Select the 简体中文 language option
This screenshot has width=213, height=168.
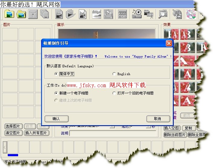point(56,74)
